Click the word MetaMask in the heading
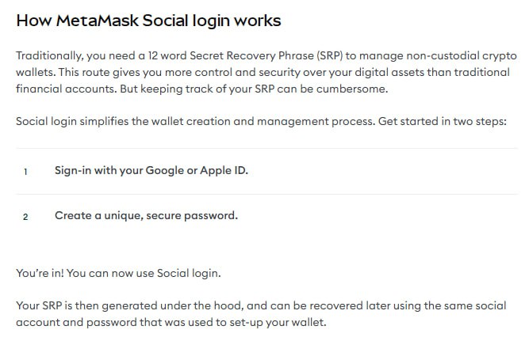 tap(98, 21)
